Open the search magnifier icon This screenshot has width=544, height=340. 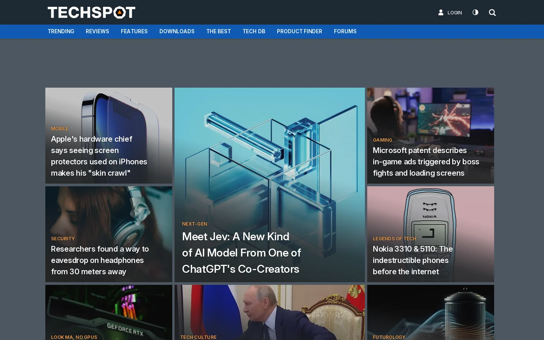492,12
